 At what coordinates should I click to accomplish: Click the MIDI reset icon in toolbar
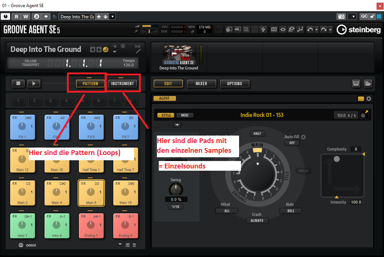point(229,30)
